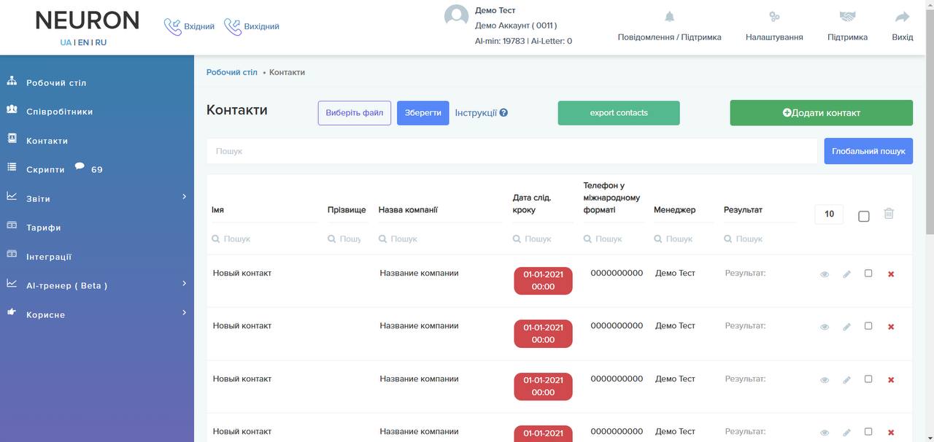Click the Вихід logout arrow icon
Image resolution: width=934 pixels, height=442 pixels.
coord(902,17)
